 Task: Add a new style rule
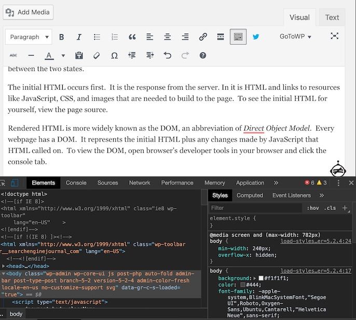[x=345, y=208]
